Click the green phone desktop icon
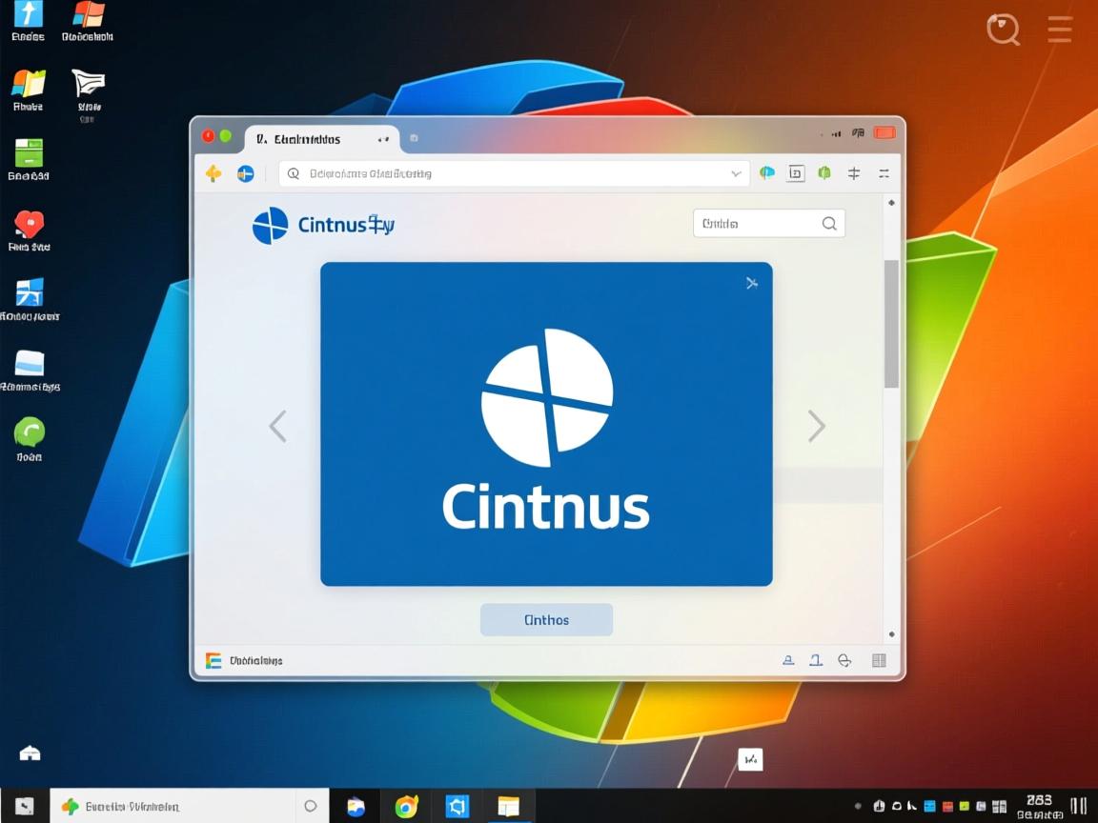The width and height of the screenshot is (1098, 823). [30, 432]
